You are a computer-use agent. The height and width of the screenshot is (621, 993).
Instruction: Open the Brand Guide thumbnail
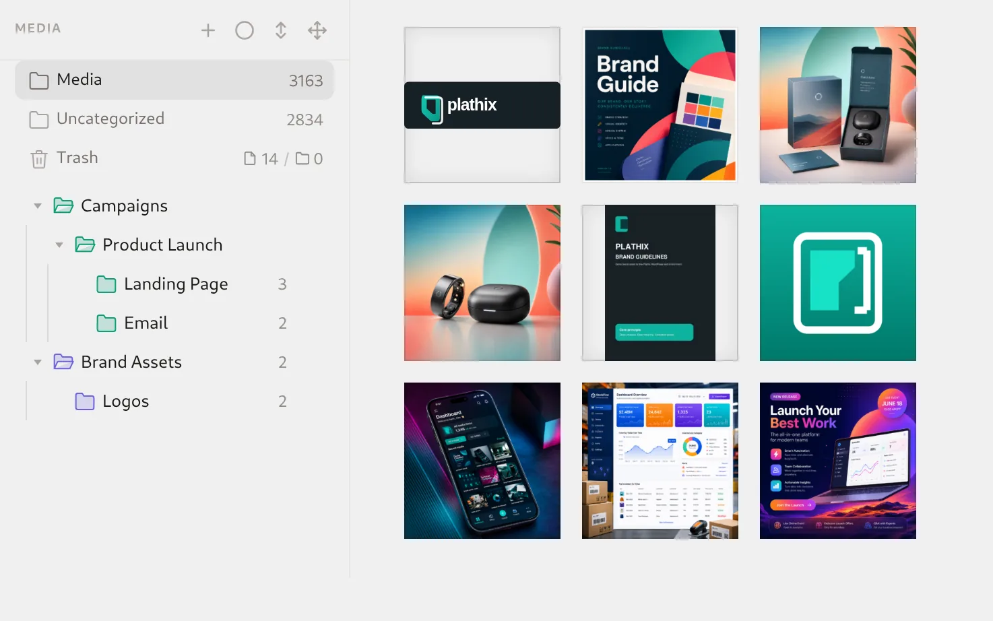coord(660,105)
